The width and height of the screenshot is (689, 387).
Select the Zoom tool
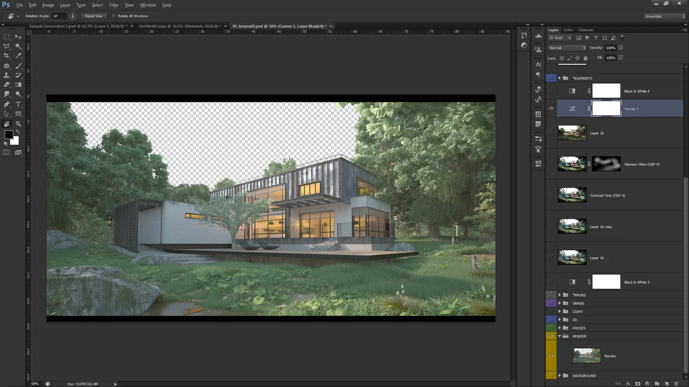click(x=18, y=123)
